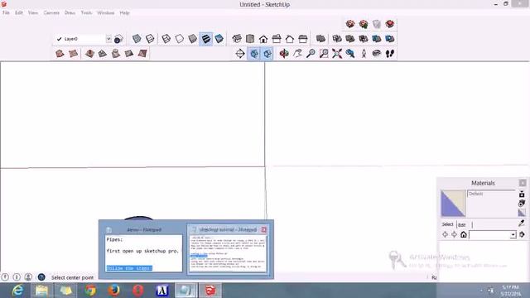Set Iso standard view
The width and height of the screenshot is (530, 298).
point(237,39)
